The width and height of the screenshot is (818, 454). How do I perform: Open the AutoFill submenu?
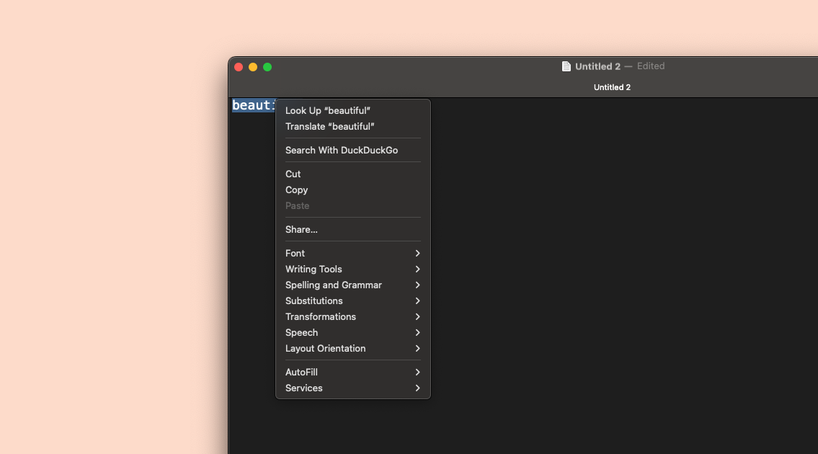352,372
